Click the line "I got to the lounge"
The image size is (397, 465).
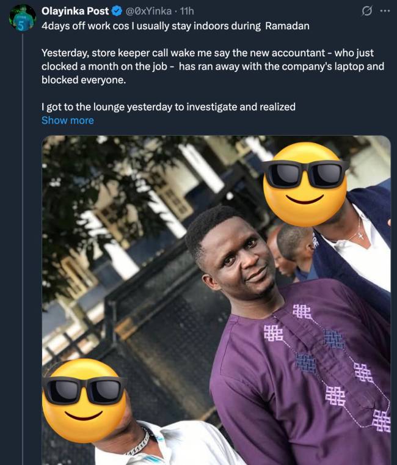168,107
